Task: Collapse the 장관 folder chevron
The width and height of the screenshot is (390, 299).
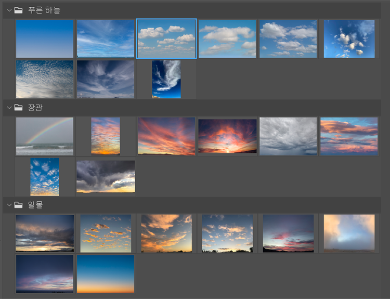Action: pyautogui.click(x=9, y=108)
